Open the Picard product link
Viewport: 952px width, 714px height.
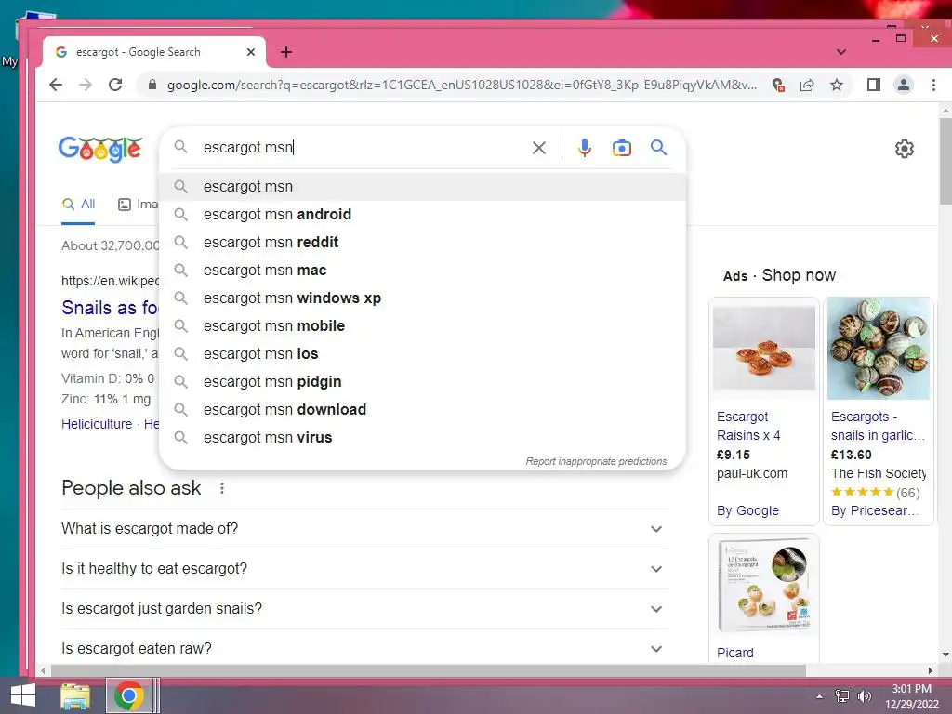[x=735, y=654]
